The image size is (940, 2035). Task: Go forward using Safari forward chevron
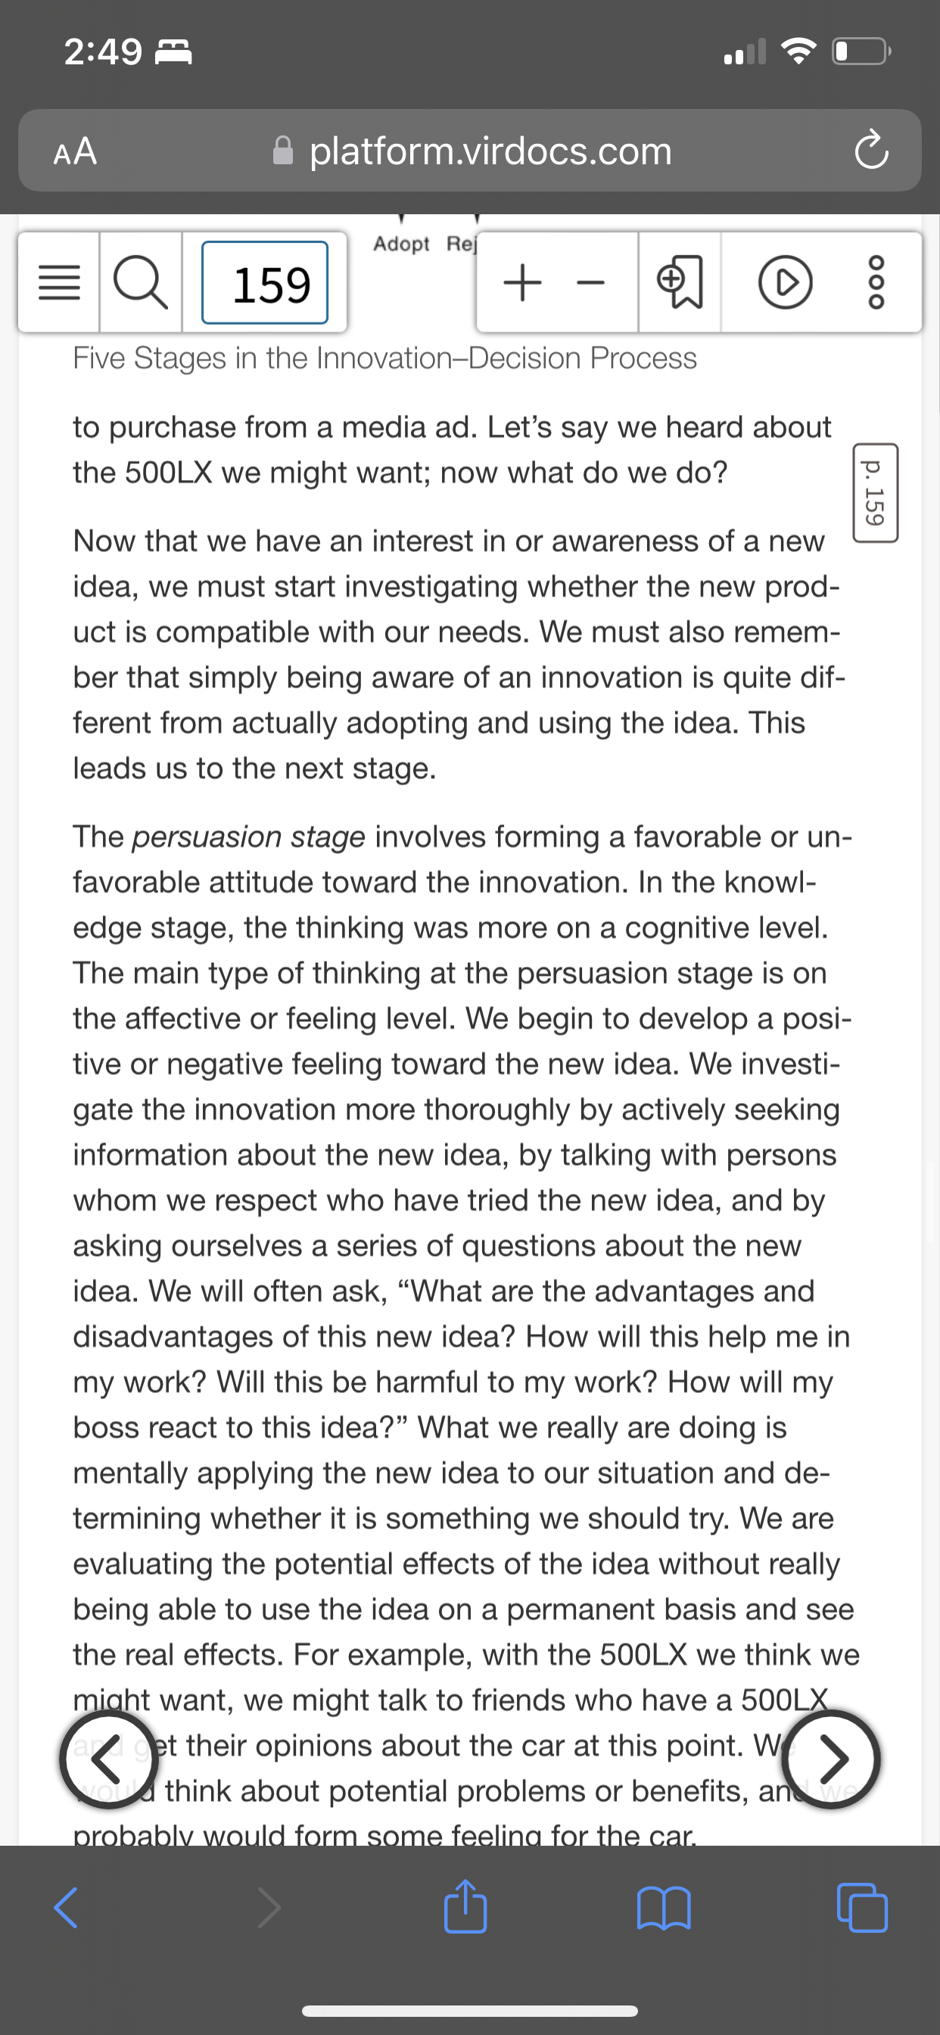tap(269, 1908)
